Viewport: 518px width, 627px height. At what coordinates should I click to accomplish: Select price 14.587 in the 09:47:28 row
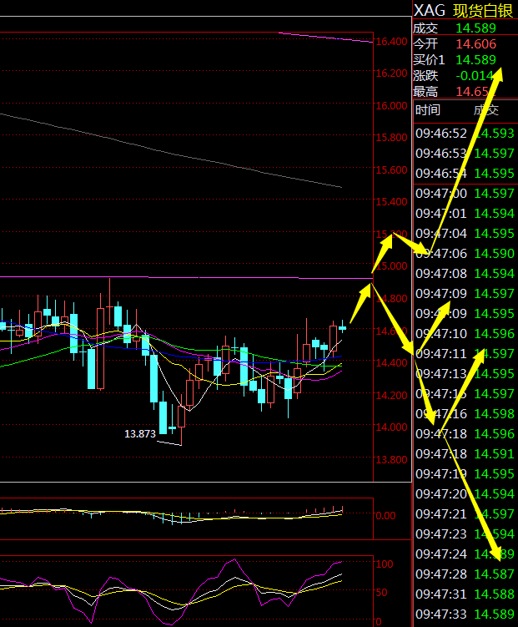pyautogui.click(x=494, y=574)
